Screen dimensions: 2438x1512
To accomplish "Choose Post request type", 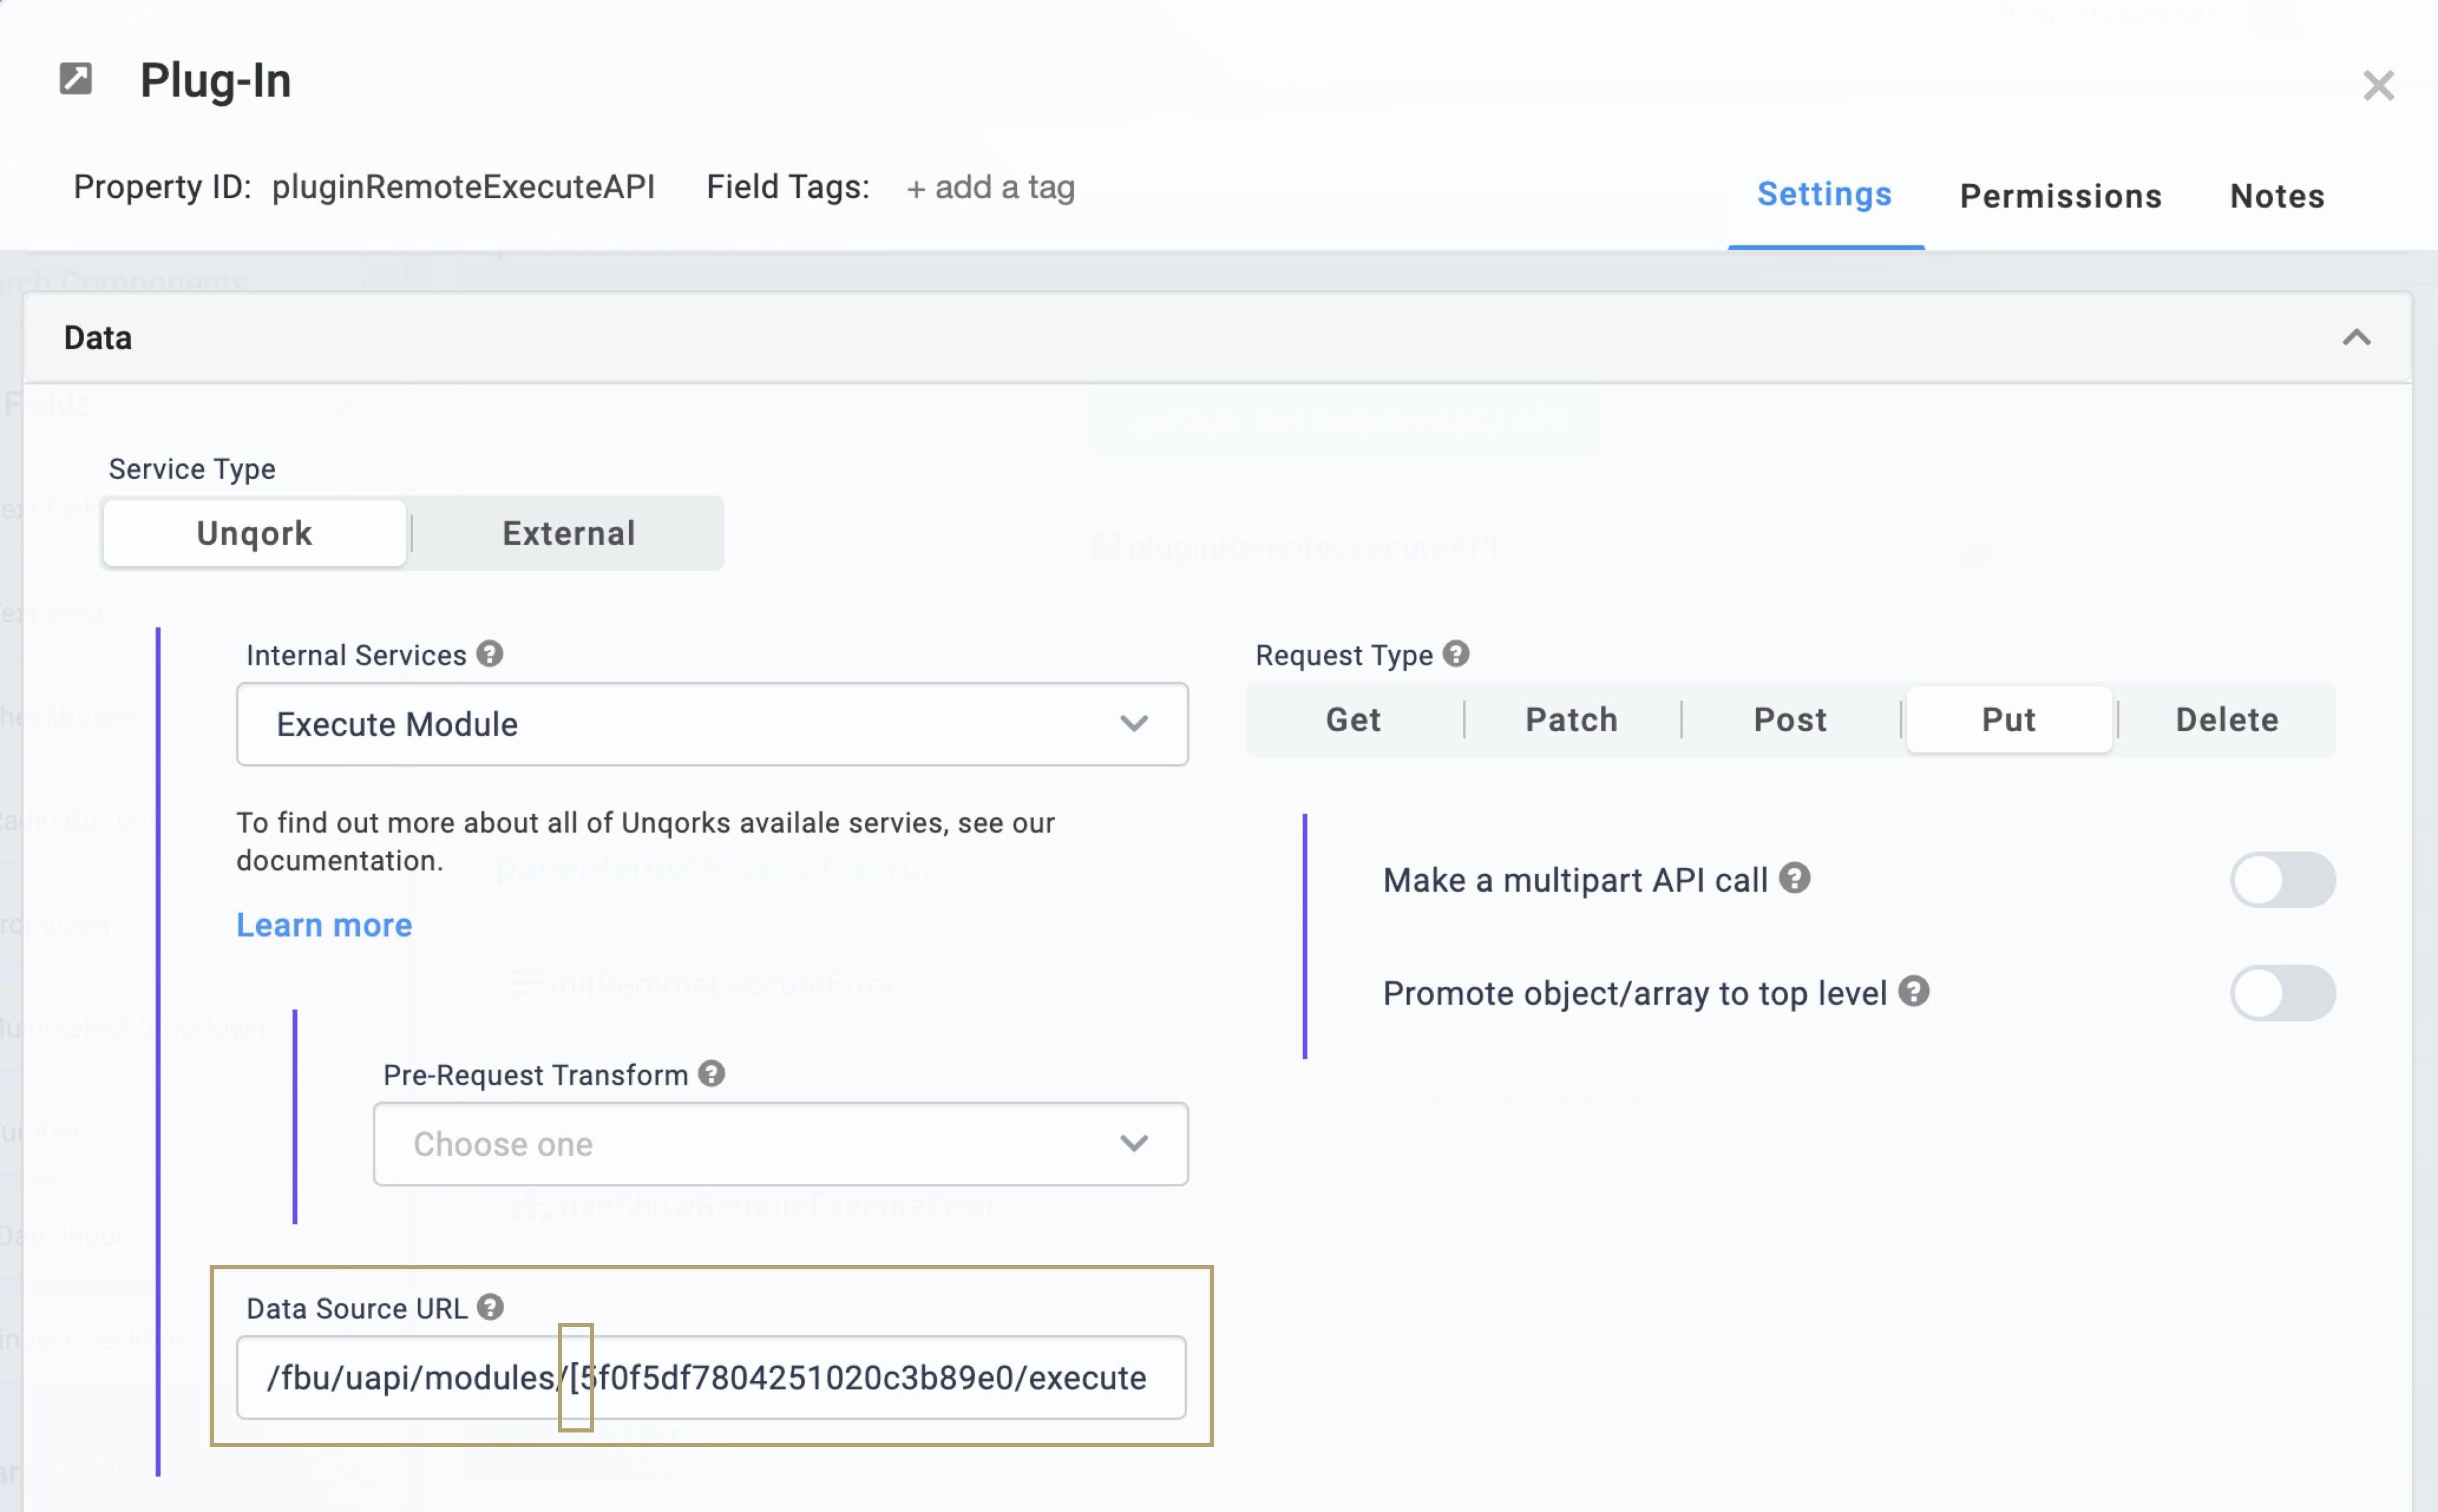I will [1790, 720].
